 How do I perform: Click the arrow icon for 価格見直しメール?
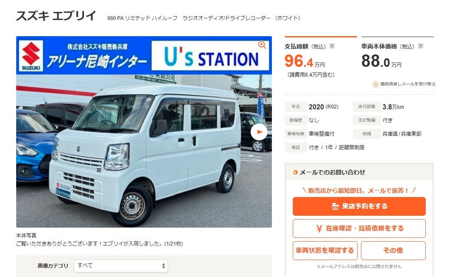[376, 84]
